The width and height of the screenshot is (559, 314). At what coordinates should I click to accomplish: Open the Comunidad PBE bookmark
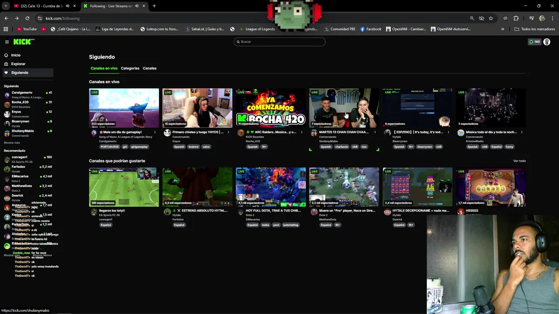[340, 29]
